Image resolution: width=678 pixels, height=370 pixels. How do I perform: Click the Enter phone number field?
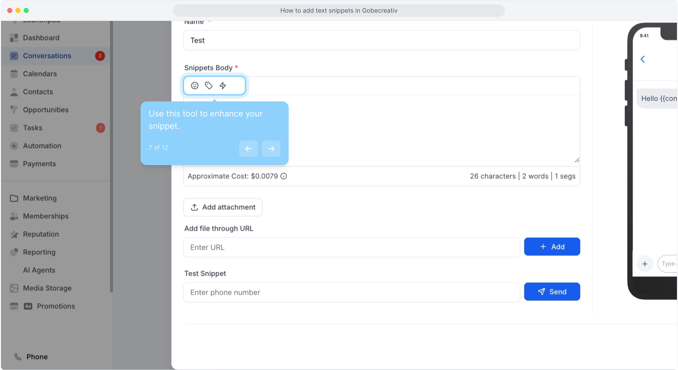351,292
